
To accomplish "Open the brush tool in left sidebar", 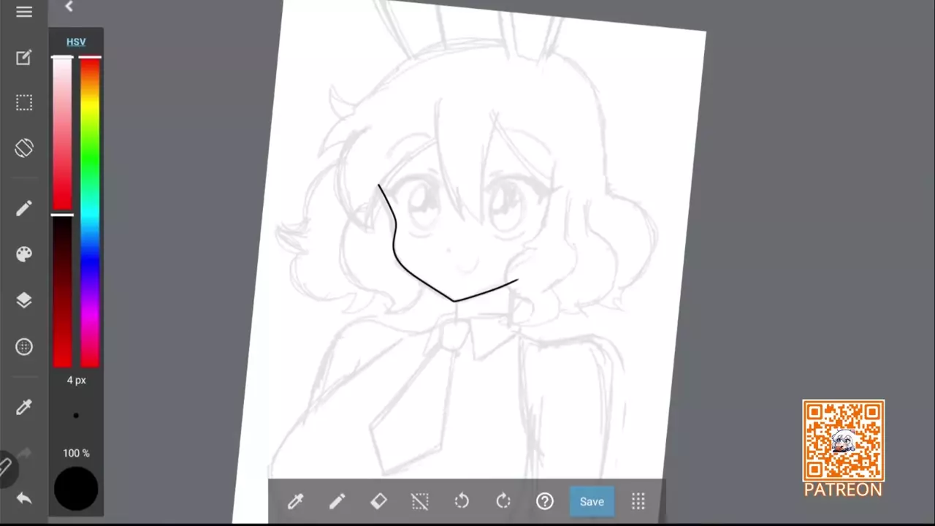I will click(24, 209).
